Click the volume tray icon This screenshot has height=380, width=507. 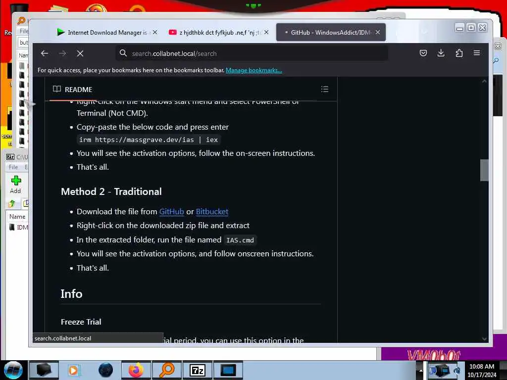457,370
